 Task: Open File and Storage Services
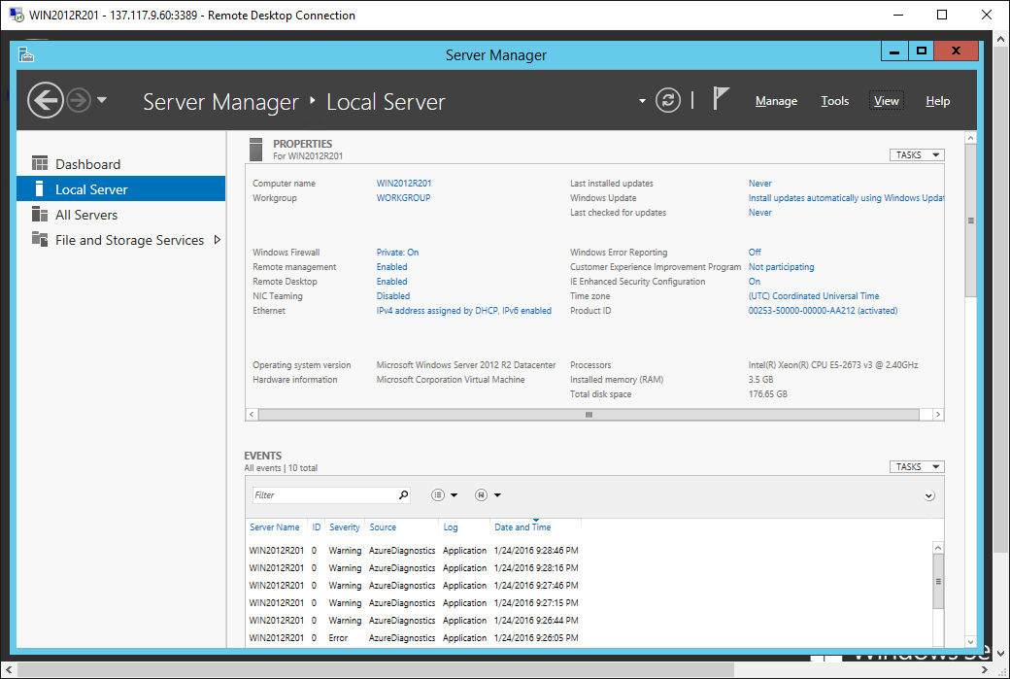(121, 240)
